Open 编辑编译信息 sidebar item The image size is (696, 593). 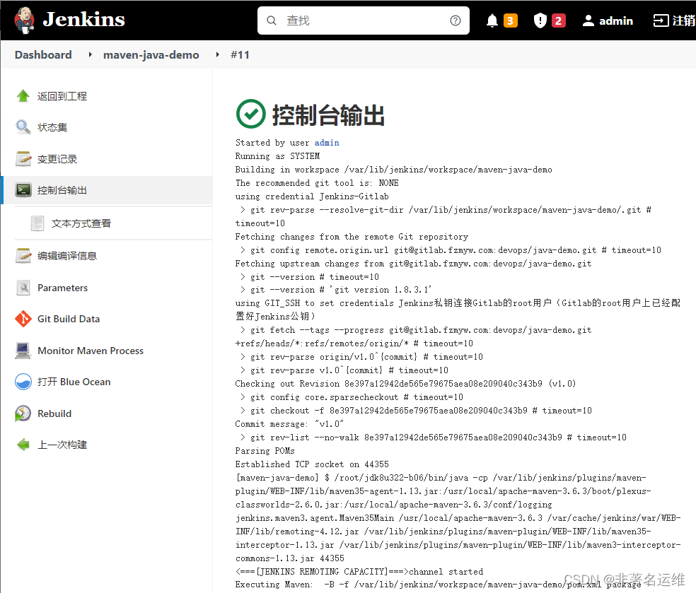click(67, 256)
